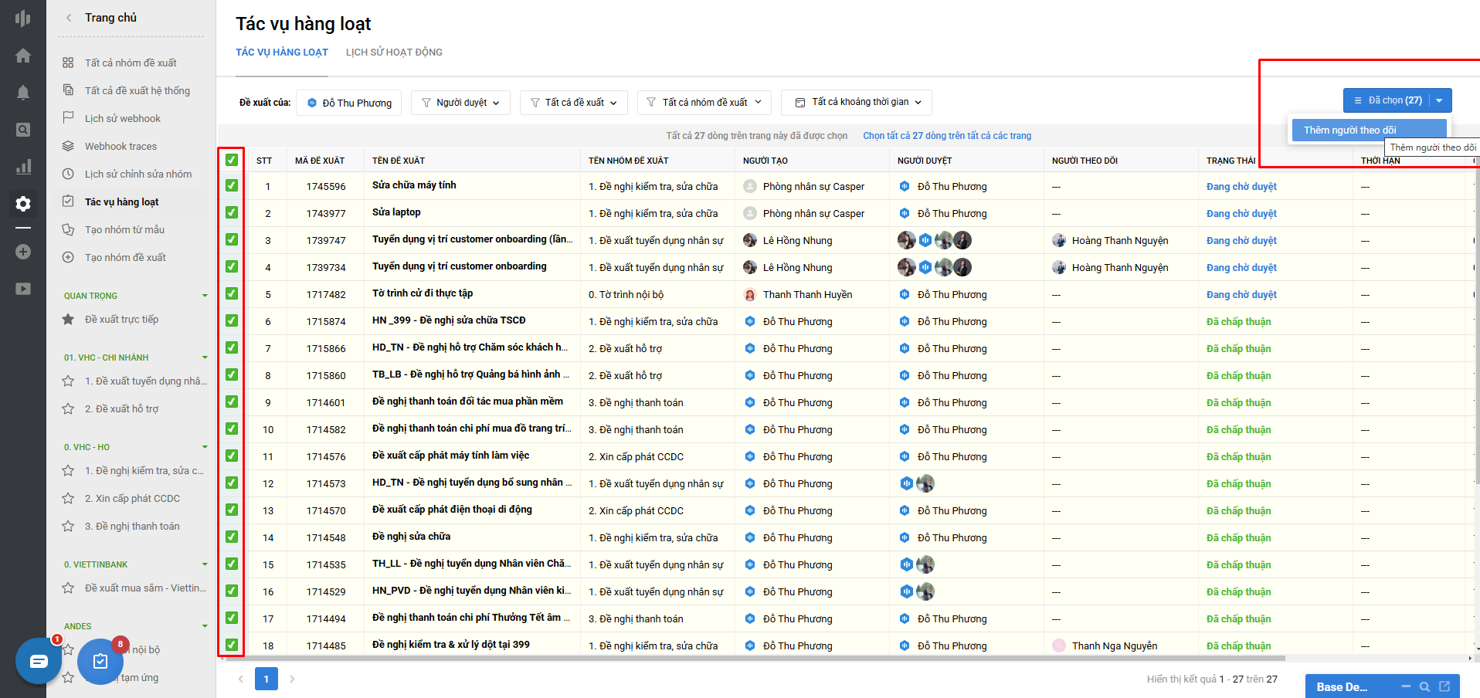Uncheck the row for Sửa chữa máy tính
Viewport: 1480px width, 698px height.
[232, 185]
